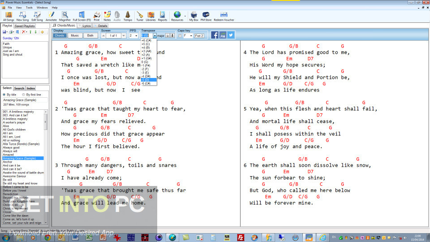Select the By title radio button
Image resolution: width=430 pixels, height=242 pixels.
point(4,95)
